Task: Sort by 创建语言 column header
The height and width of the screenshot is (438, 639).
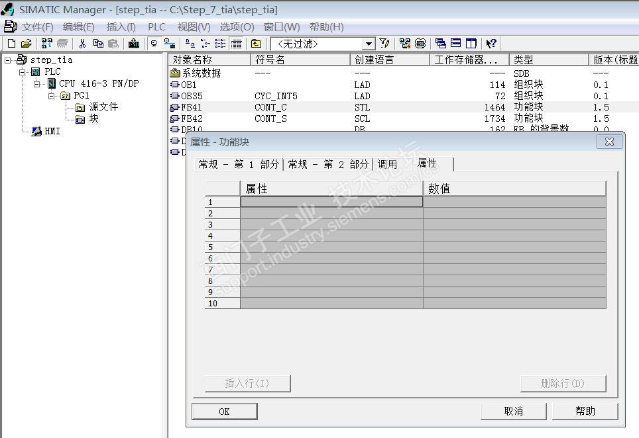Action: coord(390,60)
